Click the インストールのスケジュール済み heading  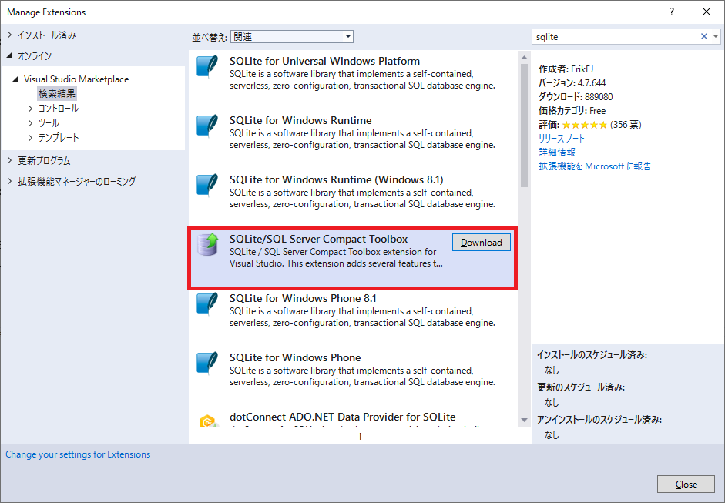tap(592, 354)
